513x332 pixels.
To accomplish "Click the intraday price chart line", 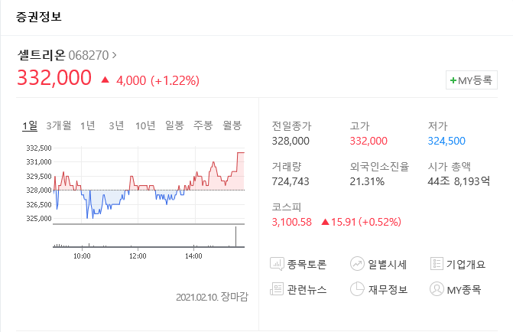I will pos(148,185).
